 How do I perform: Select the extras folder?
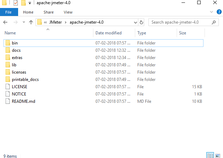[103, 58]
